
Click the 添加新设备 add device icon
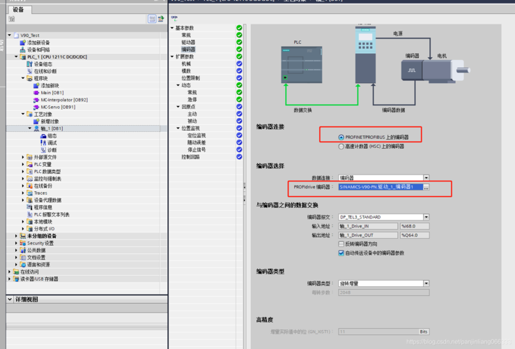coord(23,43)
